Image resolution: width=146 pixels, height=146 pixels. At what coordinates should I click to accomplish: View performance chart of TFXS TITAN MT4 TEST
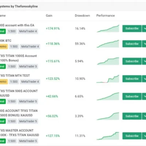(x=108, y=79)
